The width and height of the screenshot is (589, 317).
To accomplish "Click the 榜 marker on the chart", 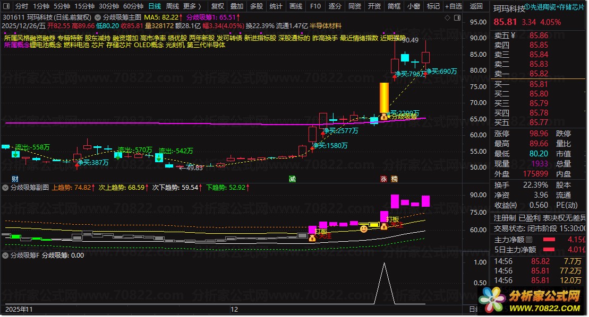I will [x=394, y=179].
